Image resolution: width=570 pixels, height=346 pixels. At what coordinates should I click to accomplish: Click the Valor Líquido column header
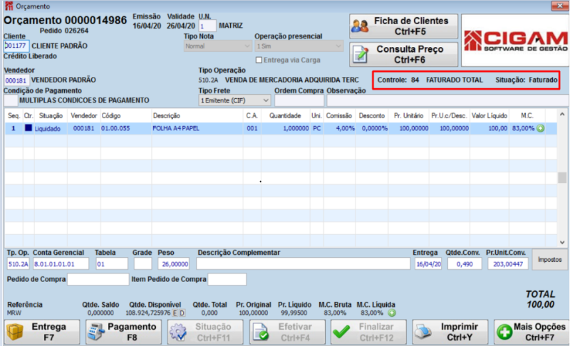pos(489,116)
